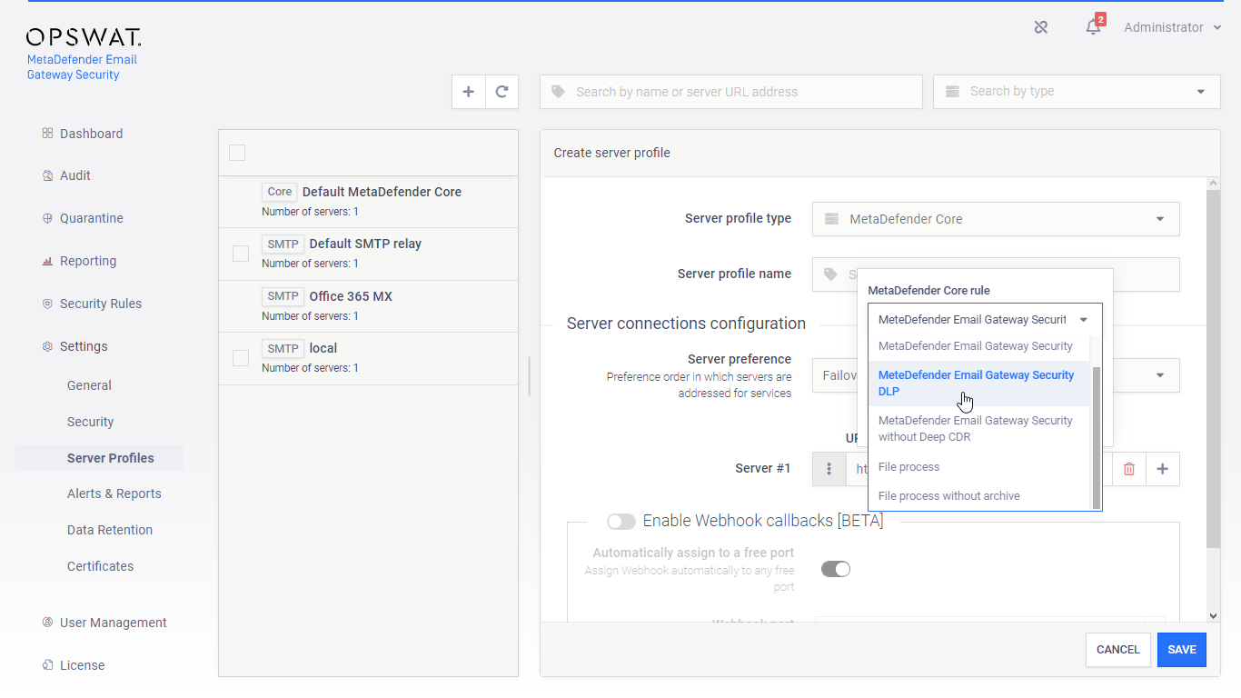The image size is (1241, 698).
Task: Open Default MetaDefender Core profile
Action: (x=368, y=202)
